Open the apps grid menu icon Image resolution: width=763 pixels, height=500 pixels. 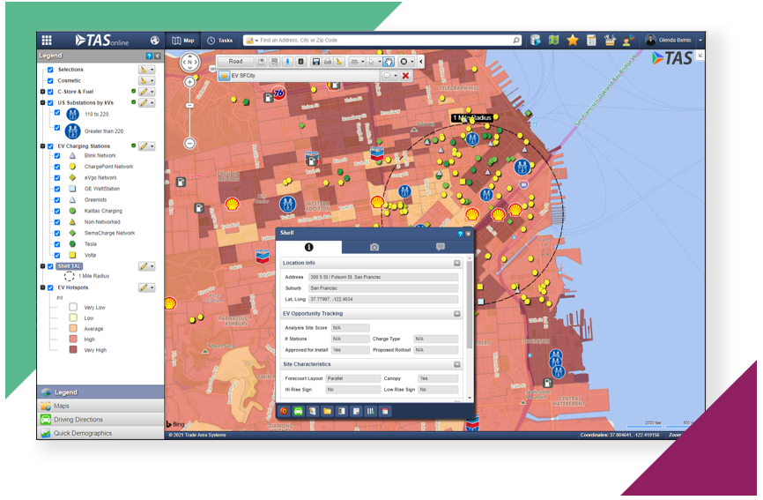(47, 41)
